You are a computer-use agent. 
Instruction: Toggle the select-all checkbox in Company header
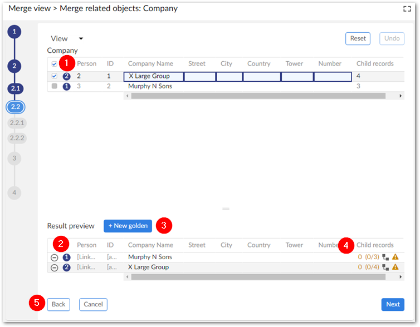point(54,64)
